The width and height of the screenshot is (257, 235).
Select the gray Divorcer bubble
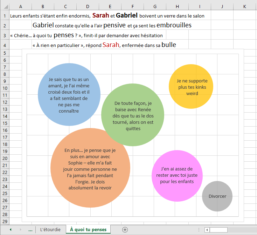coord(217,196)
